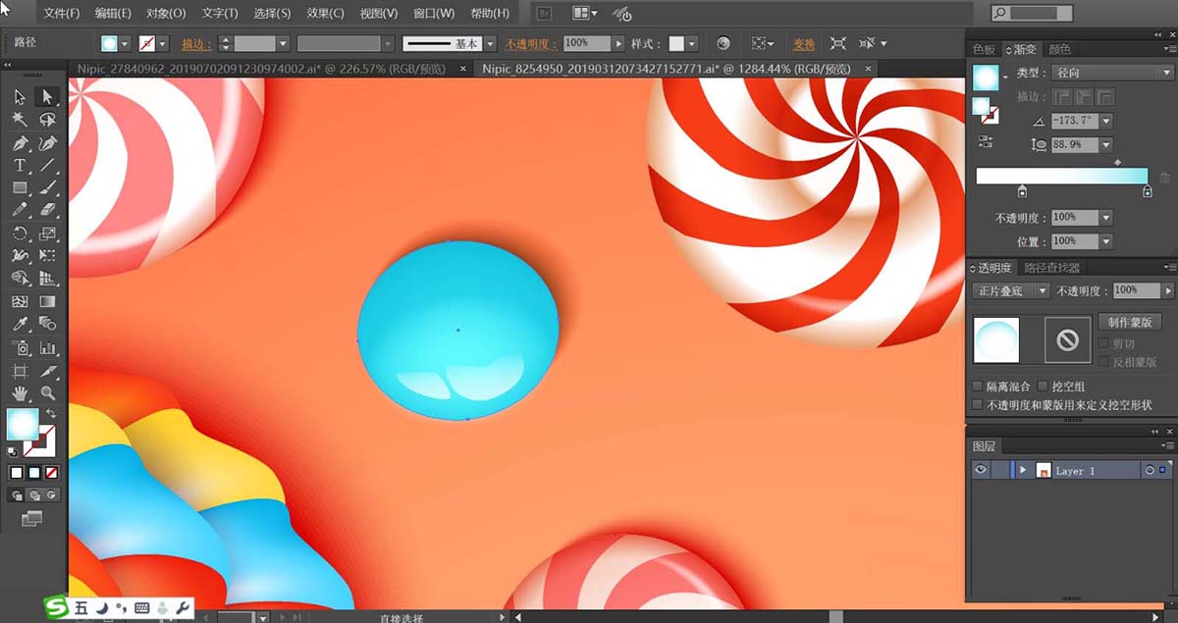Switch to the 路径查找器 panel tab

(1051, 268)
